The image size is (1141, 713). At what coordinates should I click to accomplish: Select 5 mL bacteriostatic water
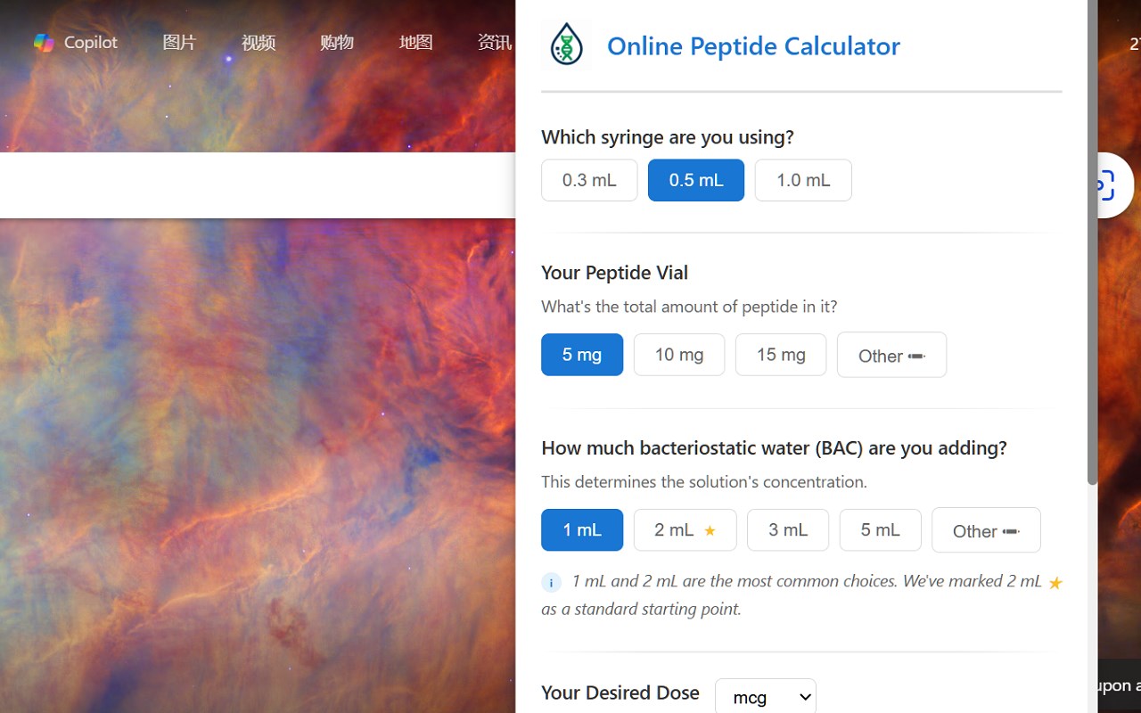[880, 530]
